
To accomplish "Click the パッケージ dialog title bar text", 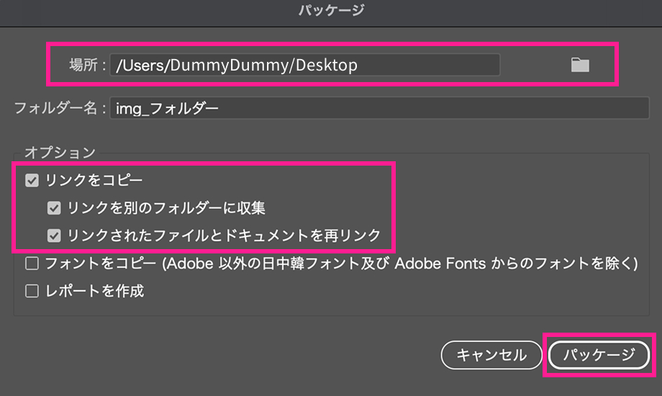I will [x=330, y=10].
